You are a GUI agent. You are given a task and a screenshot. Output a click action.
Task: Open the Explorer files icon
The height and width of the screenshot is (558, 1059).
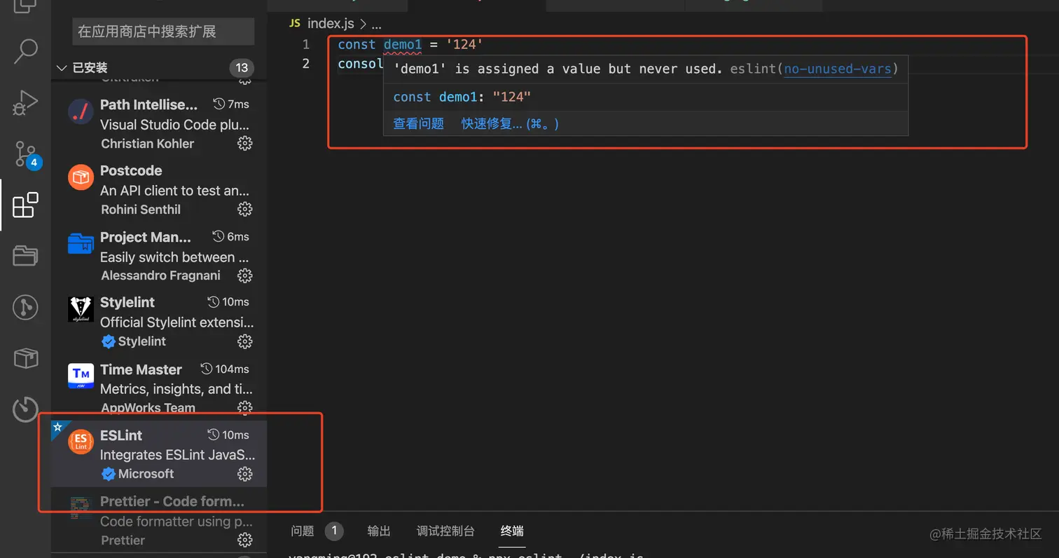click(x=26, y=7)
